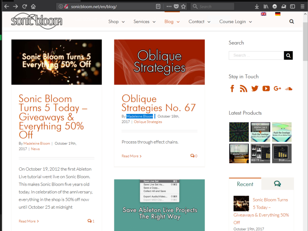This screenshot has width=308, height=231.
Task: Switch site language with British flag
Action: [x=263, y=14]
